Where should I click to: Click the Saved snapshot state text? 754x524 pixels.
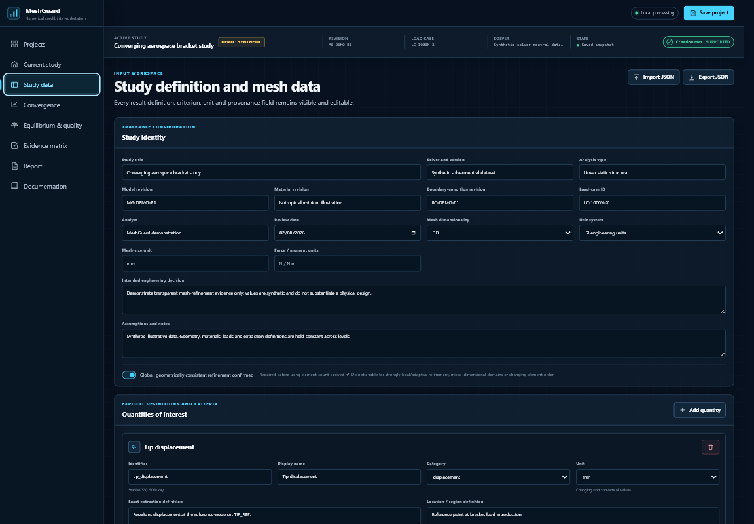click(597, 45)
